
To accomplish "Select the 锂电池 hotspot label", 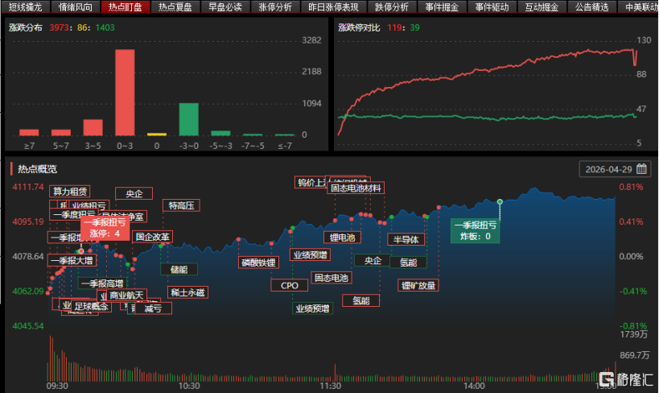I will click(343, 238).
